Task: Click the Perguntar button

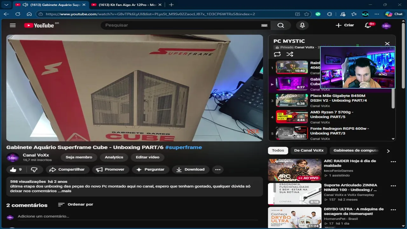Action: (x=150, y=170)
